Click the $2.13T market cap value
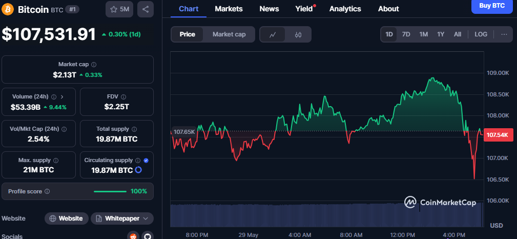Viewport: 517px width, 239px height. click(x=65, y=75)
